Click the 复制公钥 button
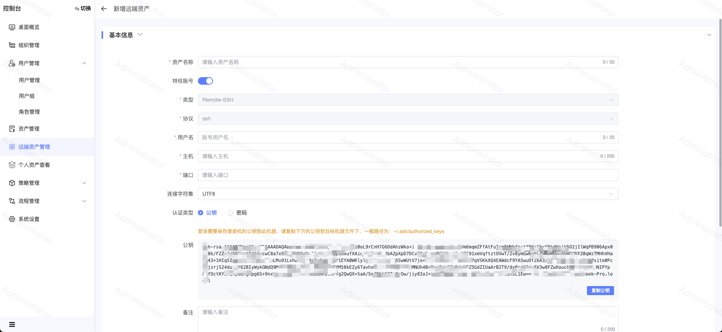 [x=600, y=291]
